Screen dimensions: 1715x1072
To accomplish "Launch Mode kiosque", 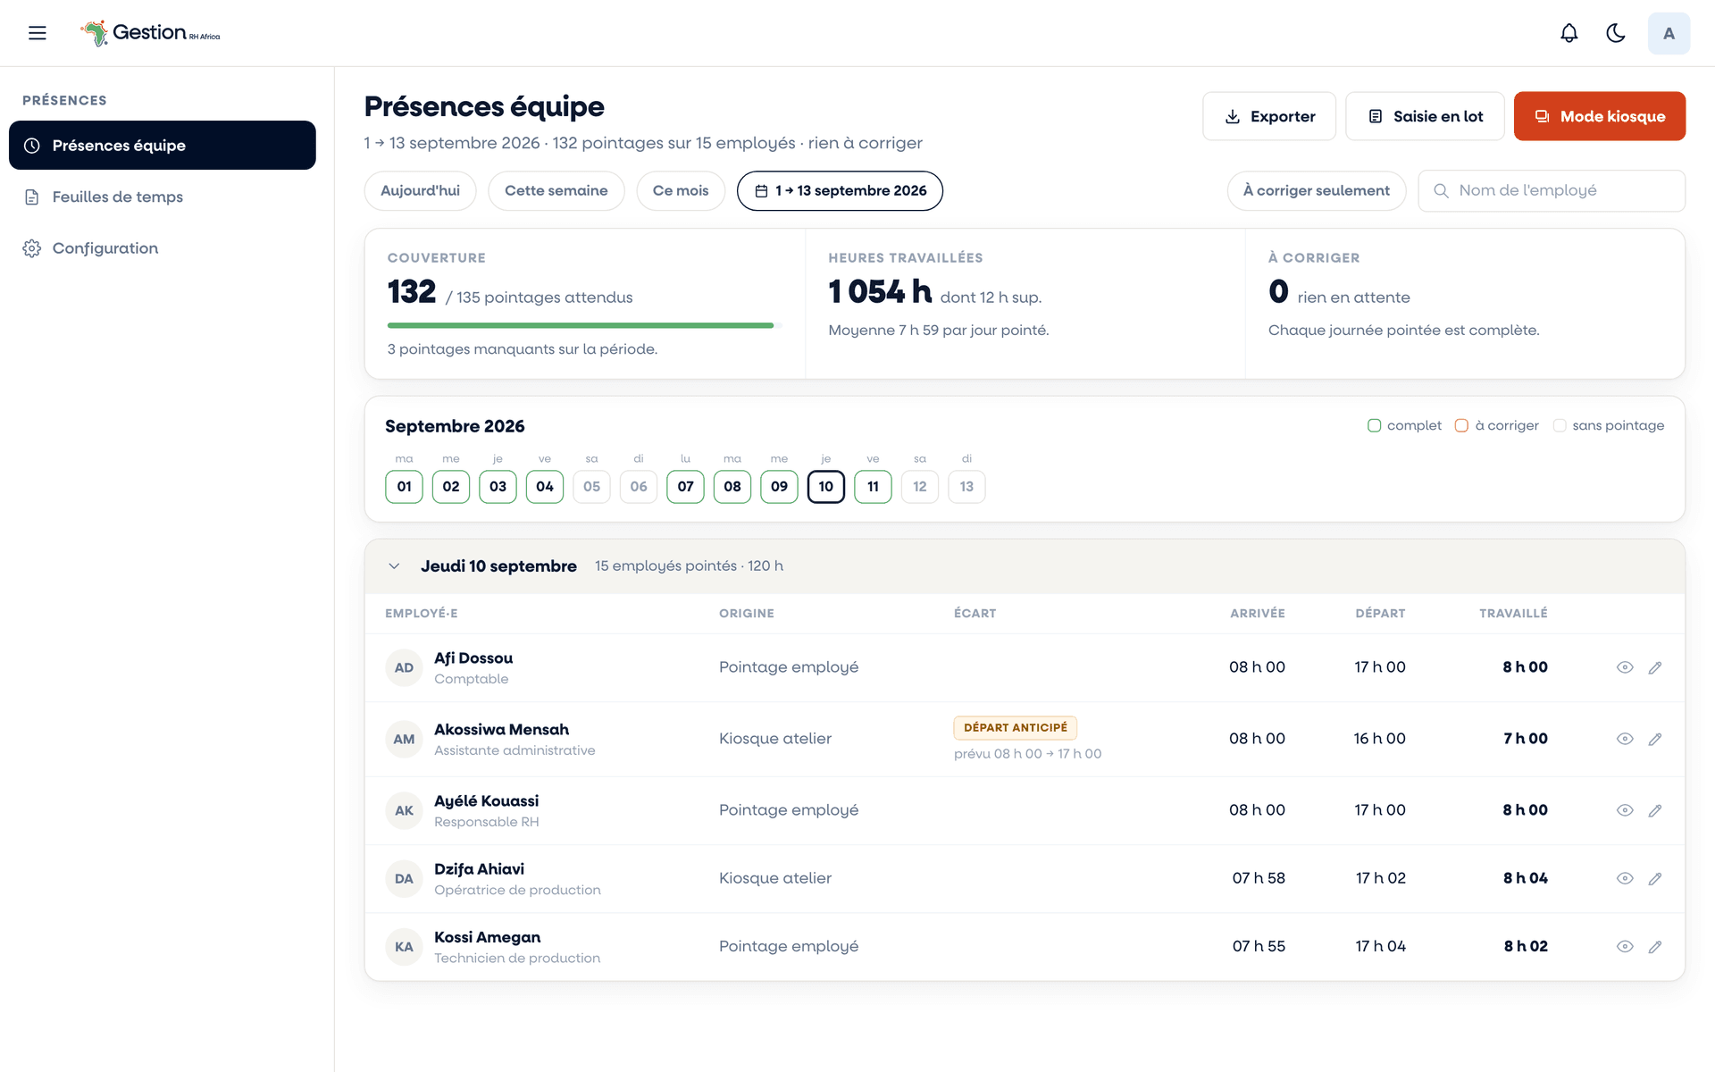I will (x=1600, y=116).
